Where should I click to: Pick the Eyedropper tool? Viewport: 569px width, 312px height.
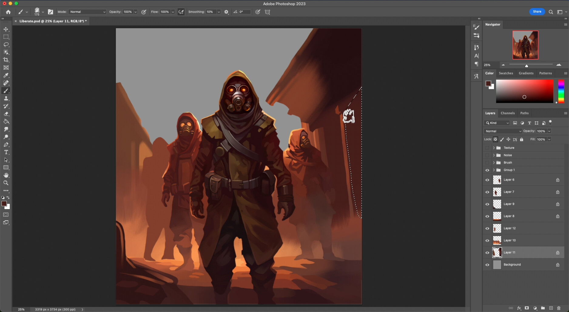tap(6, 75)
